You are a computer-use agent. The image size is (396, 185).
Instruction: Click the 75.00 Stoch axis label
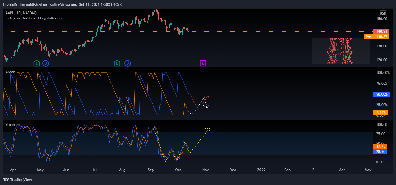tap(381, 134)
